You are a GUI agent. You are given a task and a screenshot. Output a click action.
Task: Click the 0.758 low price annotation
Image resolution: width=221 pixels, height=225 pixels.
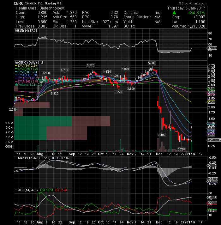click(181, 149)
